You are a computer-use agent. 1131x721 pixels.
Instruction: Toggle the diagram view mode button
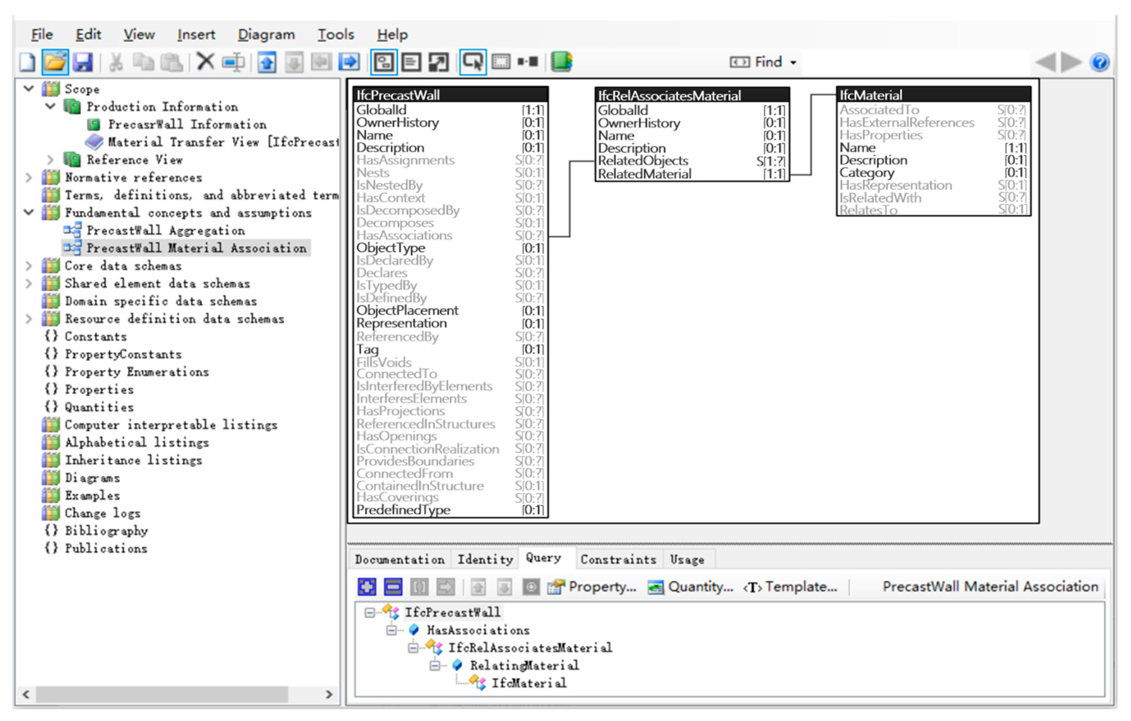click(384, 62)
